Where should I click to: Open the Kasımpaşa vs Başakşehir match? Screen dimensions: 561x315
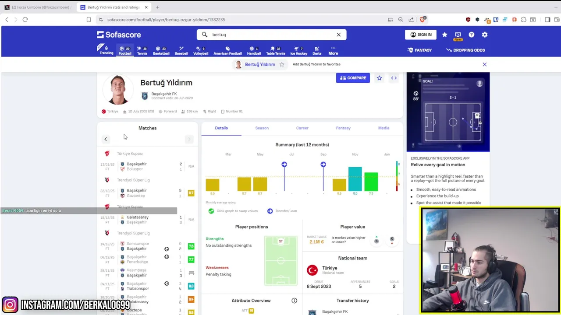(x=147, y=273)
